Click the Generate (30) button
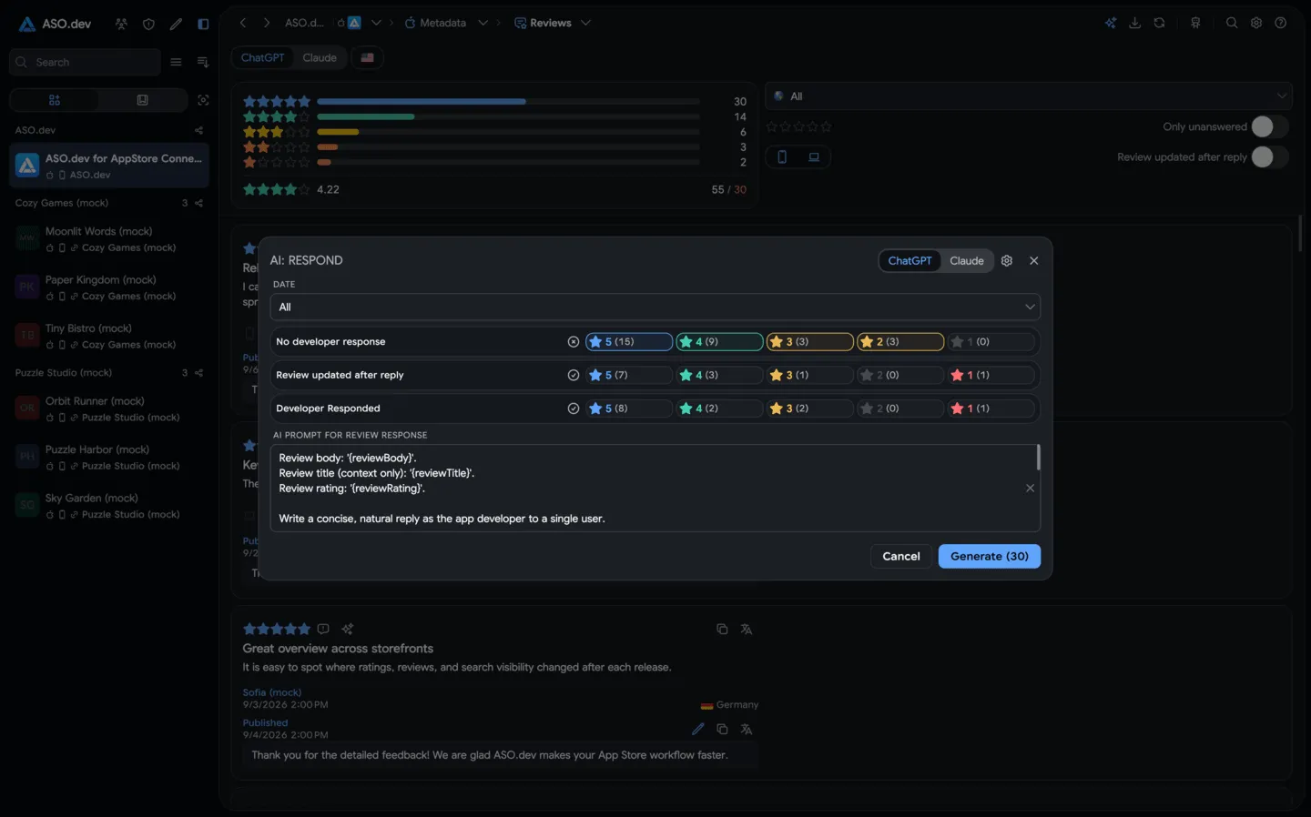The image size is (1311, 817). [x=989, y=556]
